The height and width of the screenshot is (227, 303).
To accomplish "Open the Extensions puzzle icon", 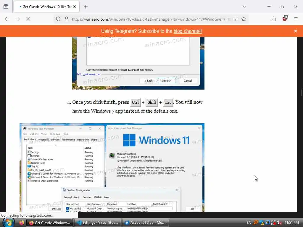I will pos(273,19).
